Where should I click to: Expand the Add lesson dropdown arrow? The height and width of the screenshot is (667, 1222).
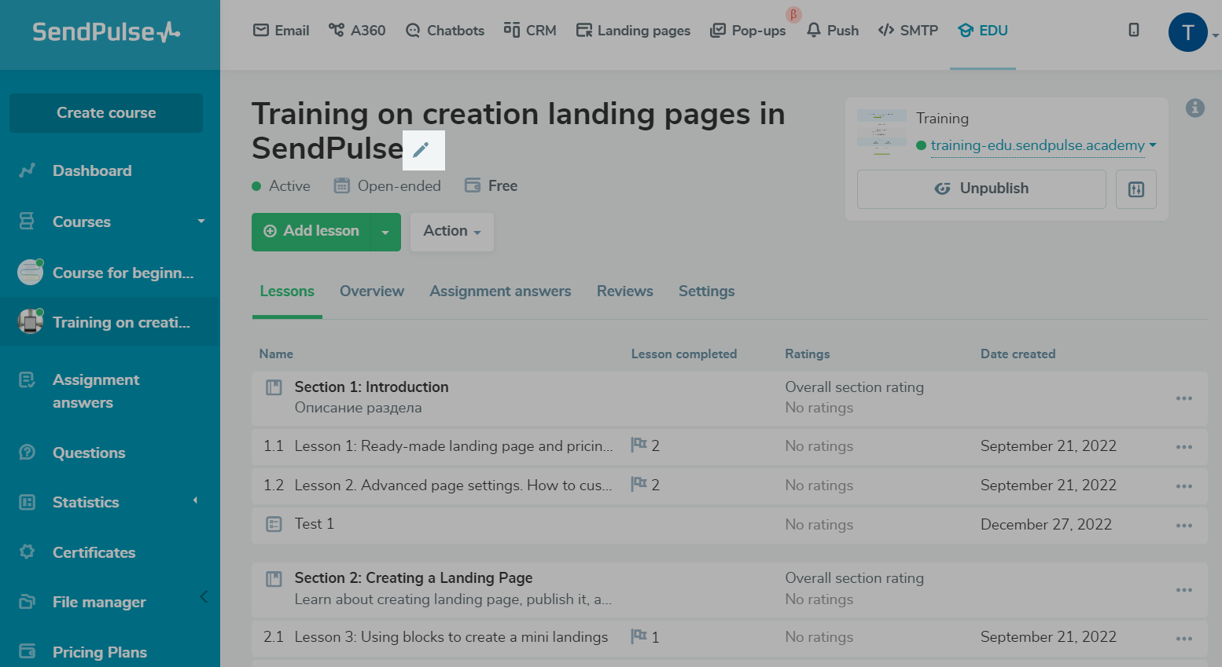click(385, 233)
